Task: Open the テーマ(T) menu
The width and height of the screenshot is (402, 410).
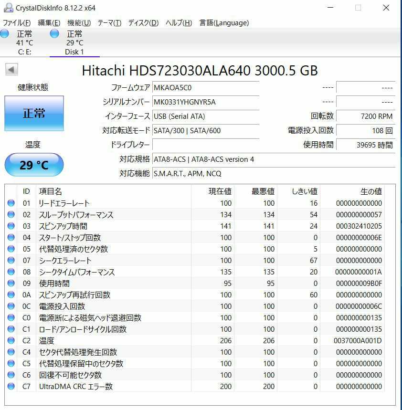Action: coord(109,23)
